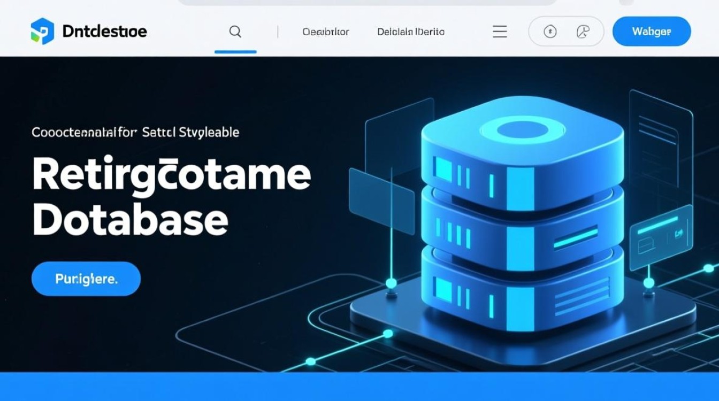The image size is (719, 401).
Task: Open the hamburger menu icon
Action: [500, 32]
